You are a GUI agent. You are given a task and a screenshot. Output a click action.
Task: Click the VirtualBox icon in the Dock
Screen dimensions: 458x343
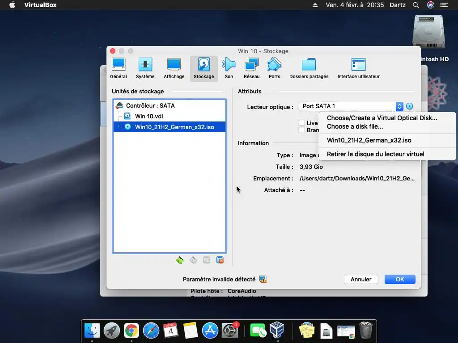point(277,330)
